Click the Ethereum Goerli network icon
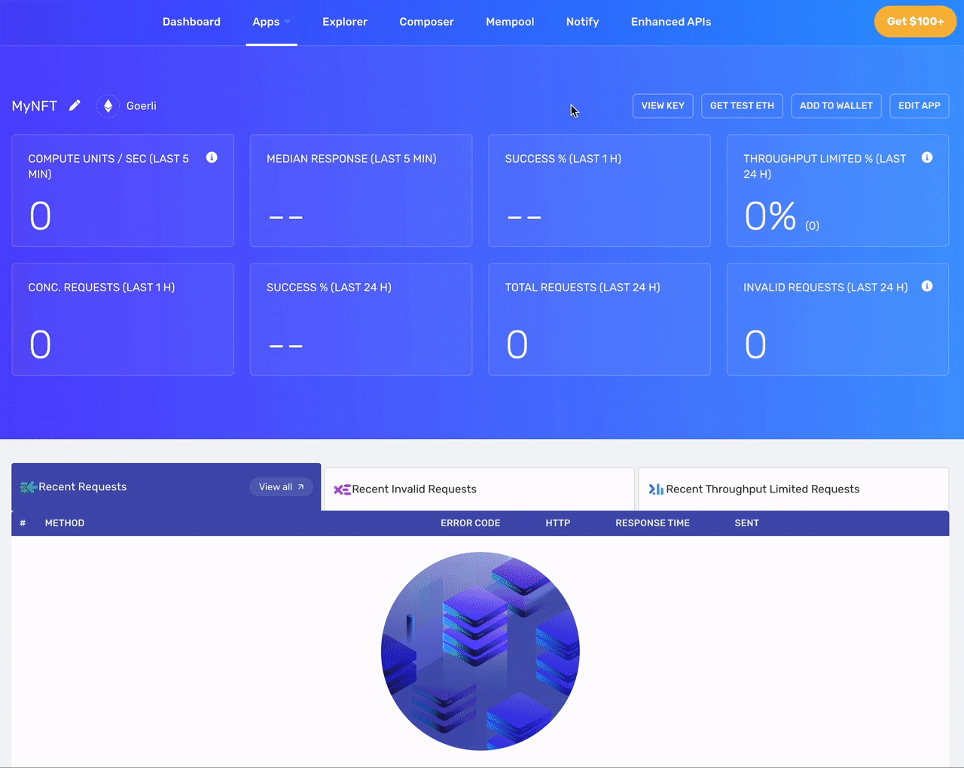The height and width of the screenshot is (768, 964). [x=108, y=105]
